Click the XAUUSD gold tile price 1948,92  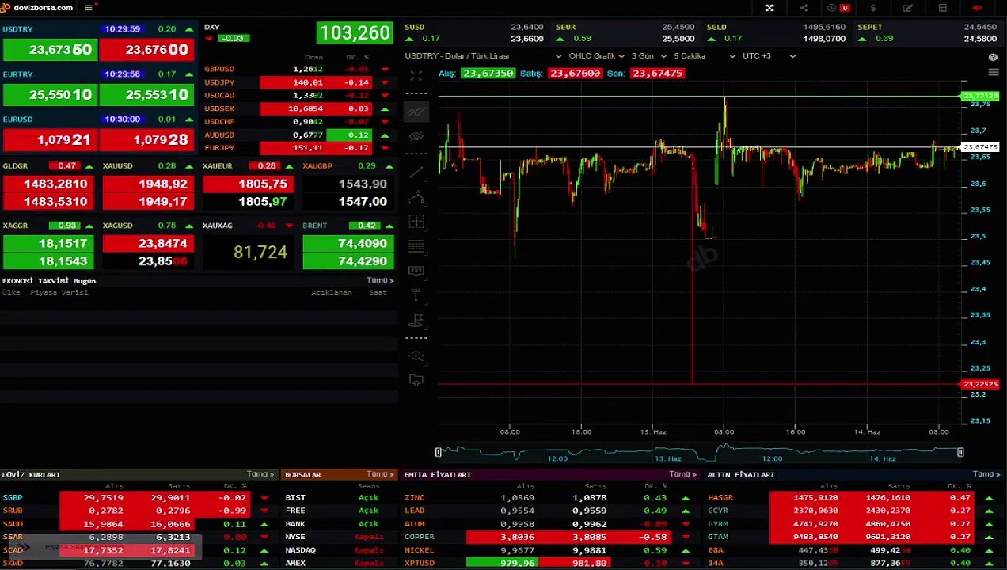(147, 184)
